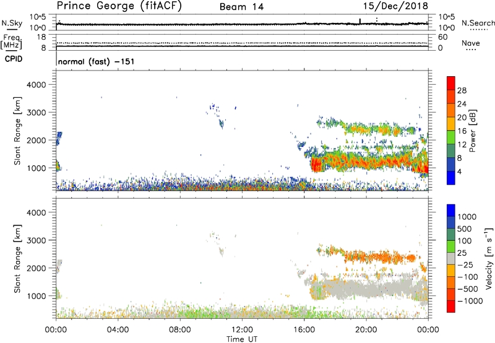Click the '12' label on Power color bar
Viewport: 495px width, 343px height.
[462, 145]
